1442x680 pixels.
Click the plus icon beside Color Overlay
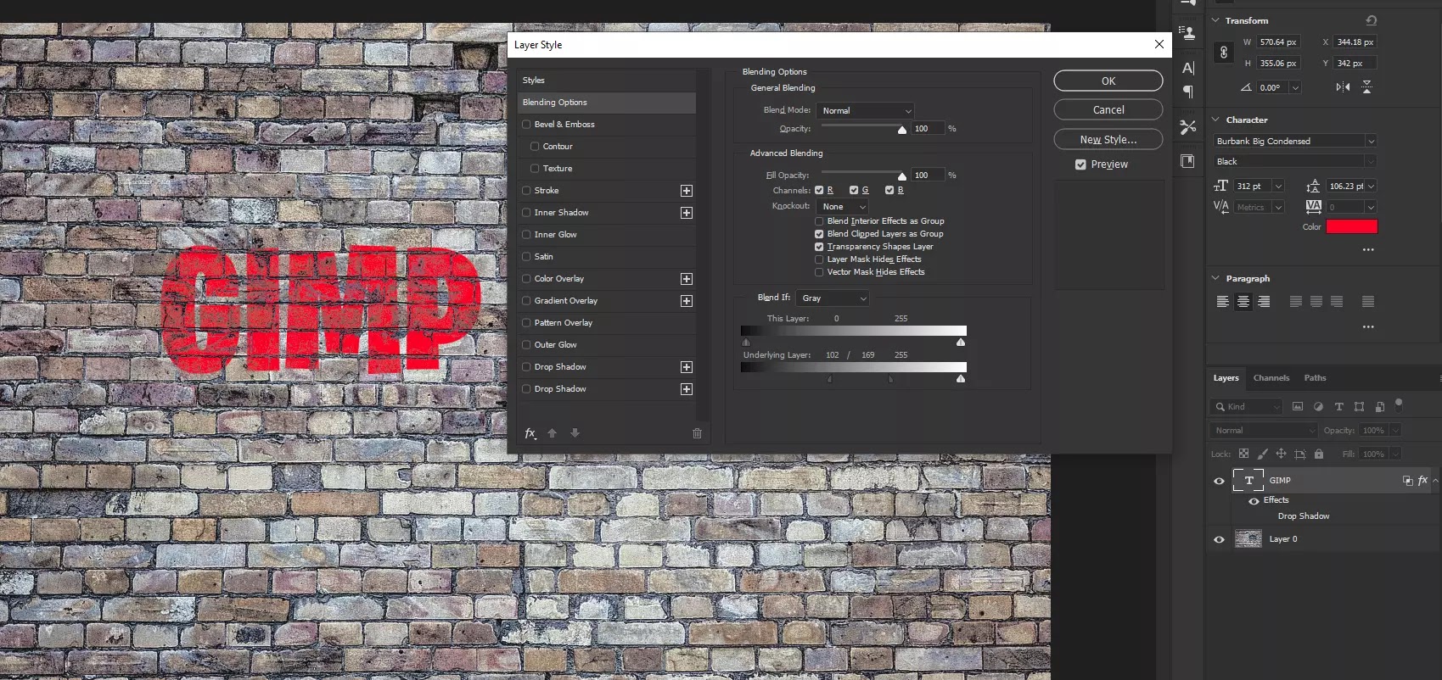687,279
